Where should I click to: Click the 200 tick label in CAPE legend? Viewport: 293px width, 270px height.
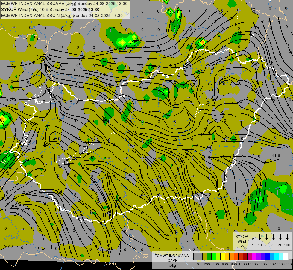coord(207,264)
